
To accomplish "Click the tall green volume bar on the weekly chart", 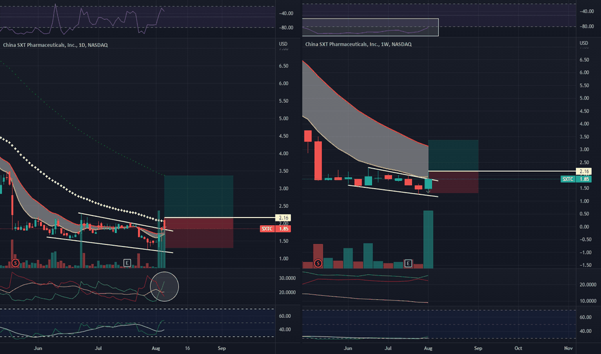I will click(428, 239).
